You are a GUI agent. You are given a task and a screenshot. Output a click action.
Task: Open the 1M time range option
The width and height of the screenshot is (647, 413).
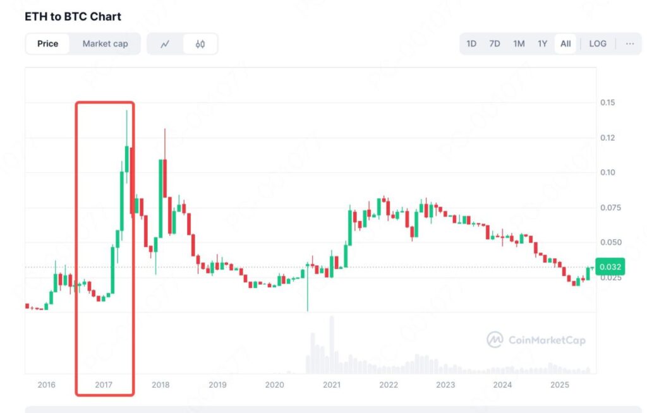(518, 44)
